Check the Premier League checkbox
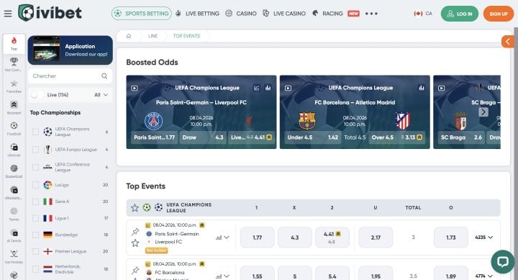Screen dimensions: 518x280 coord(35,251)
